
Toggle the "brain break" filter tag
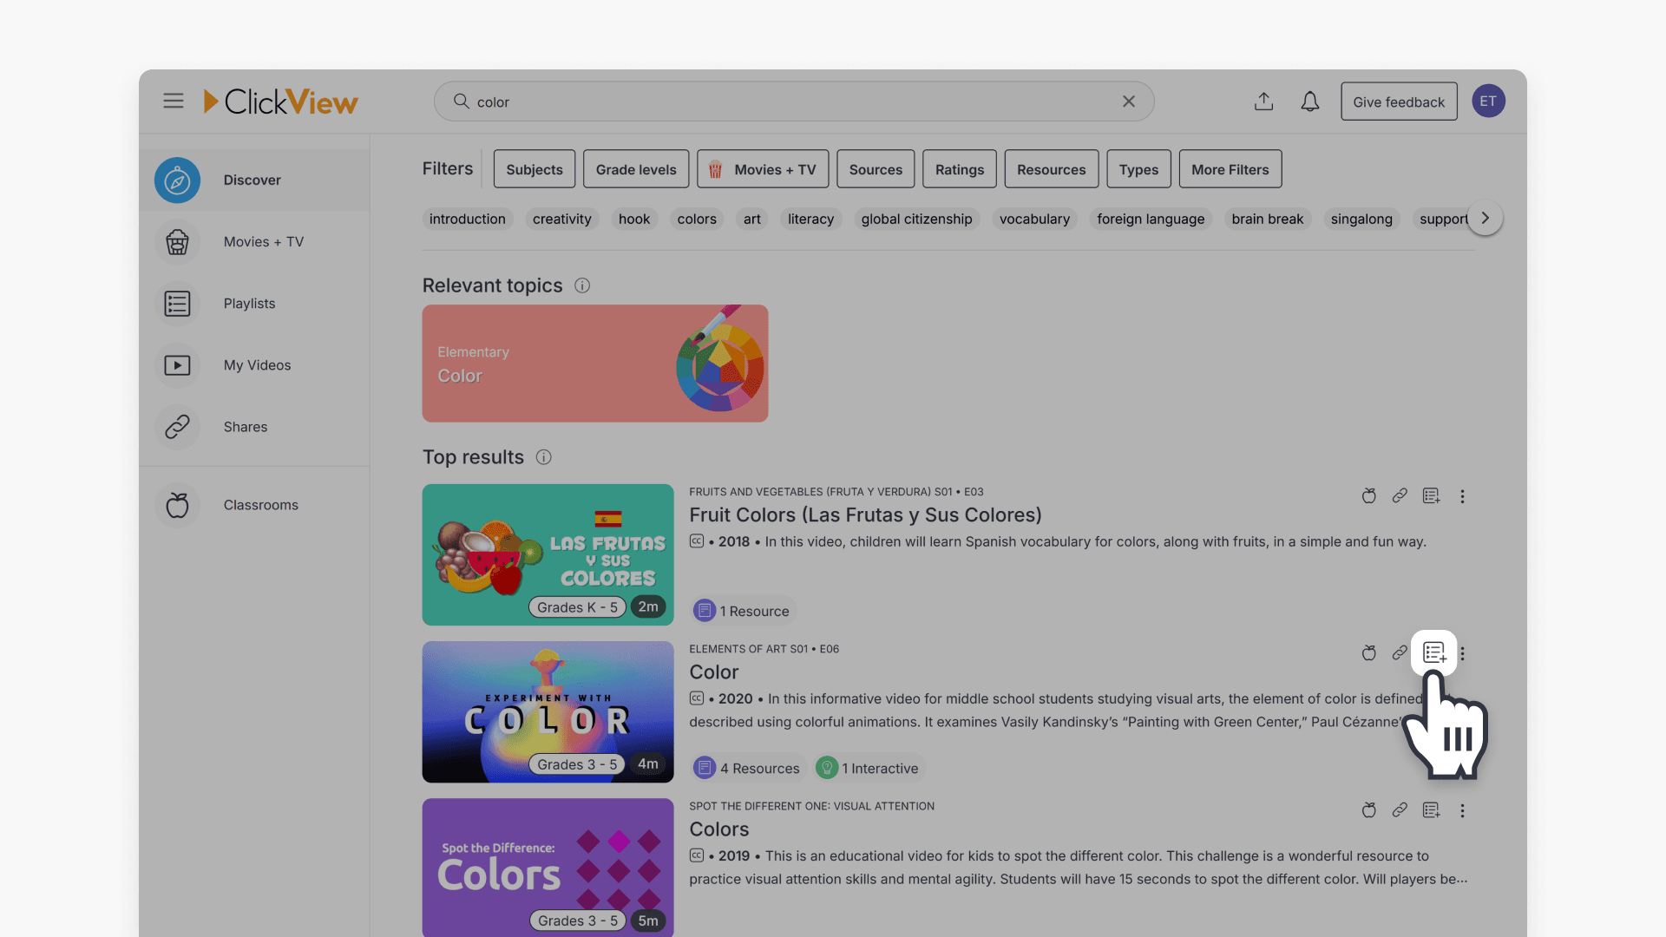click(x=1267, y=219)
